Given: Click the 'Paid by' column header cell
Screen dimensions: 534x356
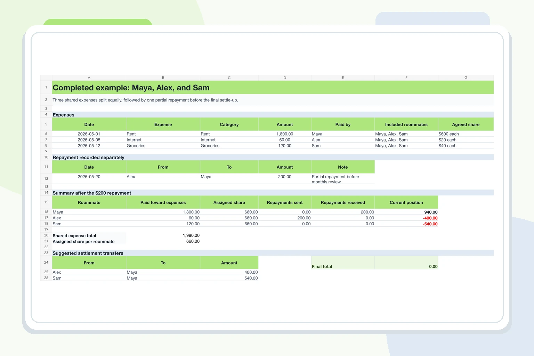Looking at the screenshot, I should click(343, 124).
